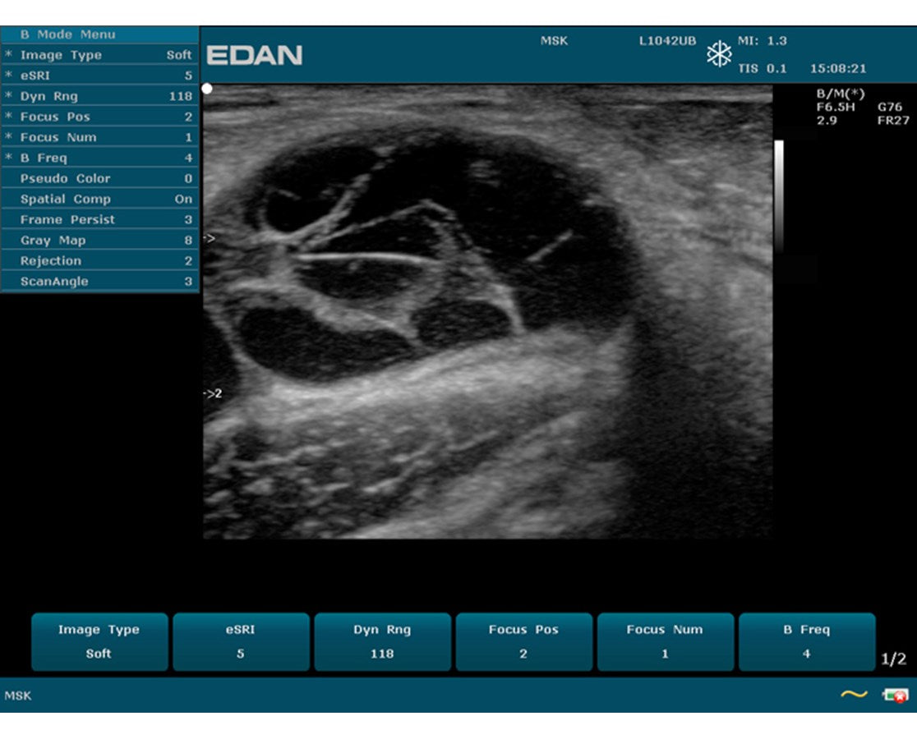Click the B/M(*) mode label
This screenshot has width=917, height=739.
coord(841,94)
